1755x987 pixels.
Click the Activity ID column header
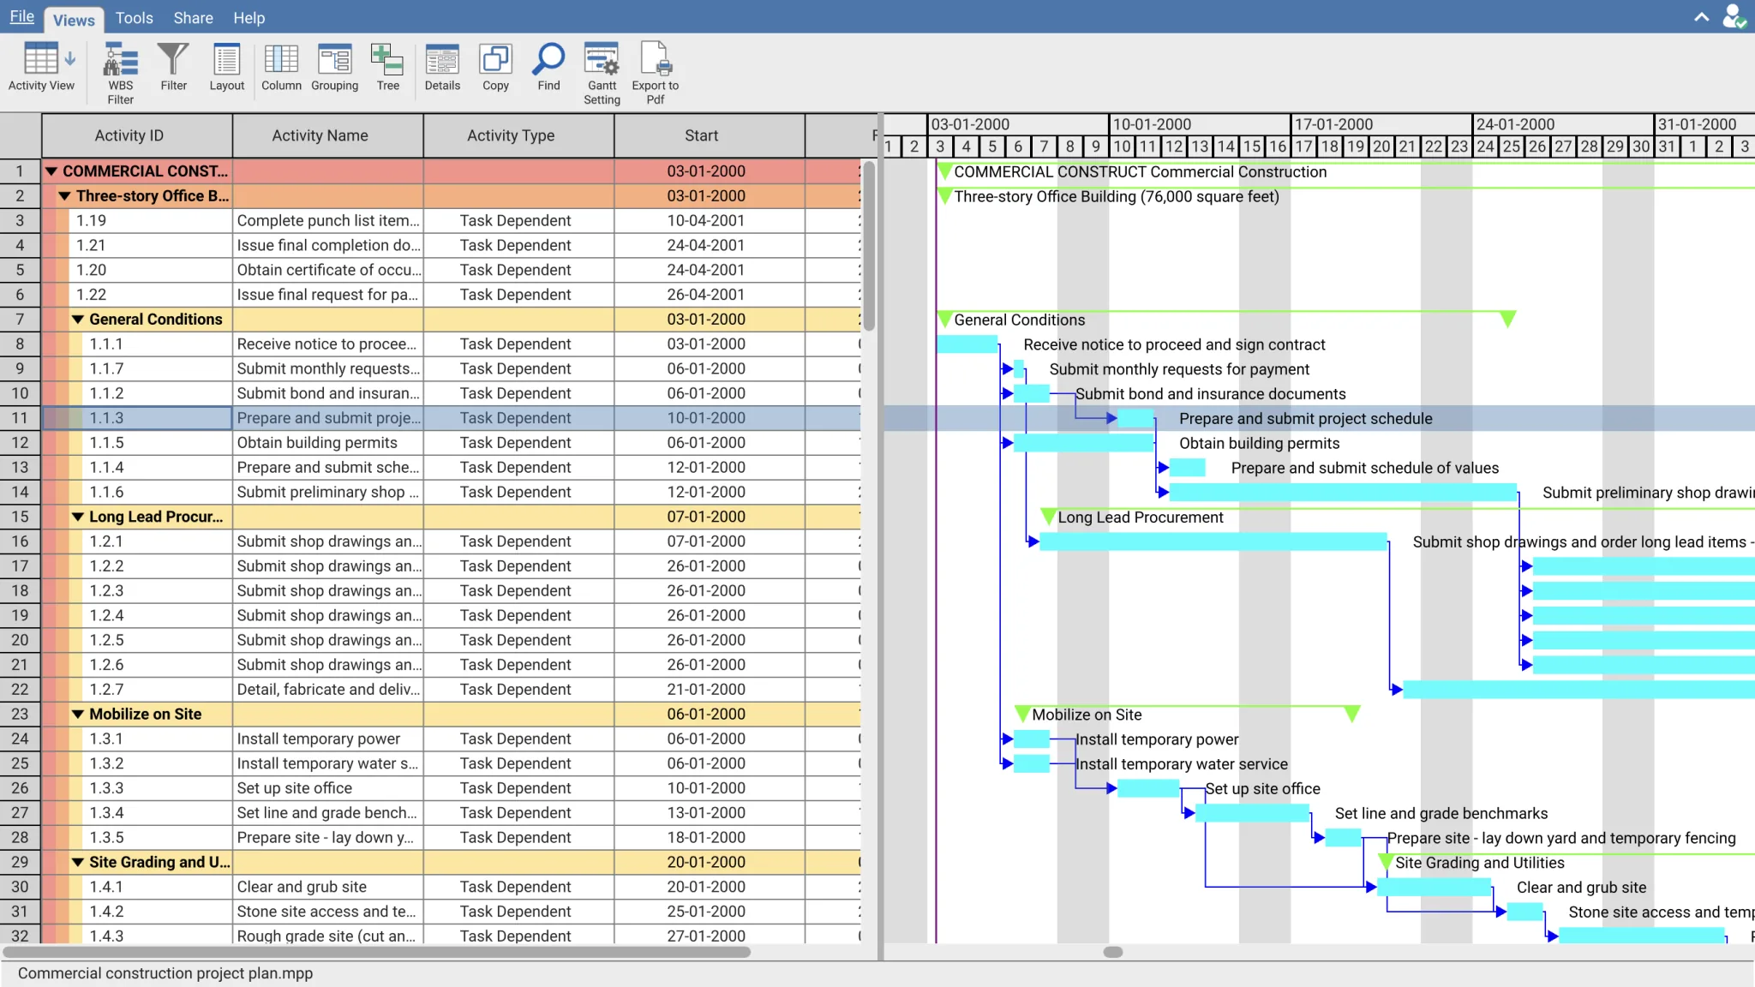137,135
